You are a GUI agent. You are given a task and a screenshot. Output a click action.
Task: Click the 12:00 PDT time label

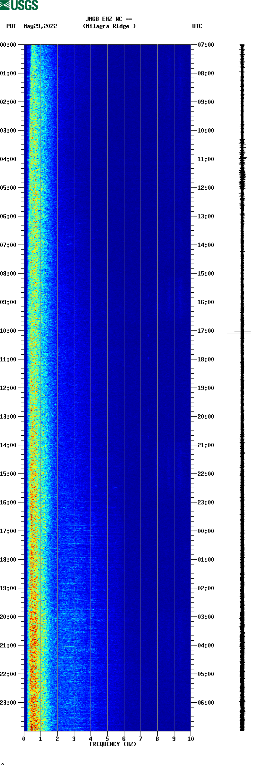(x=9, y=388)
